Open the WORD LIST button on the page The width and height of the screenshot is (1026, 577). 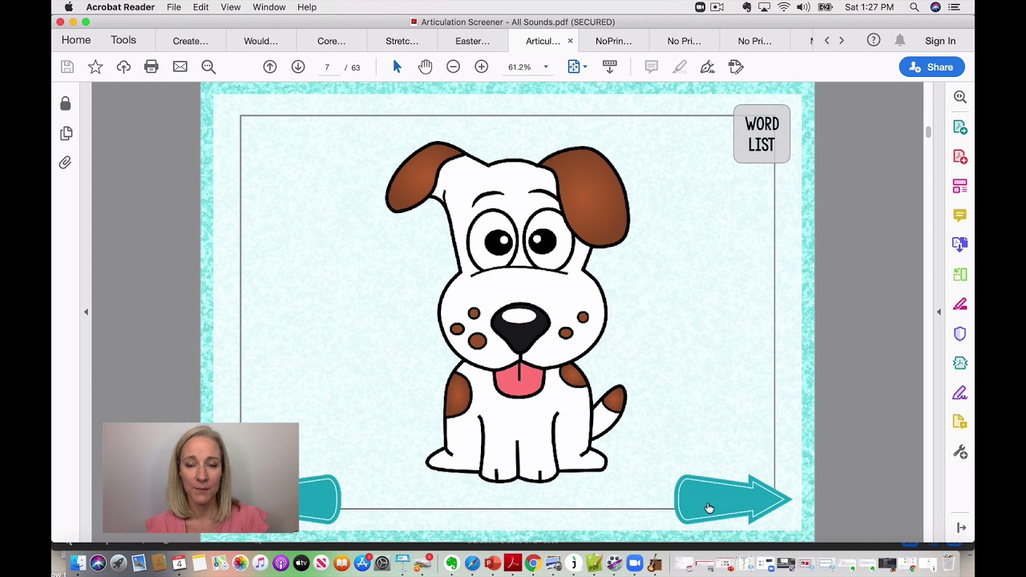pyautogui.click(x=761, y=135)
